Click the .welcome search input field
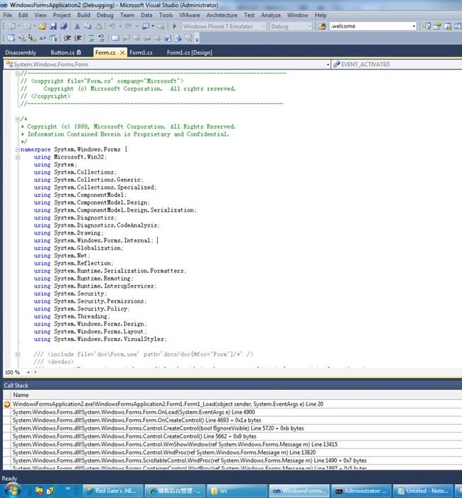This screenshot has width=462, height=498. click(x=370, y=26)
